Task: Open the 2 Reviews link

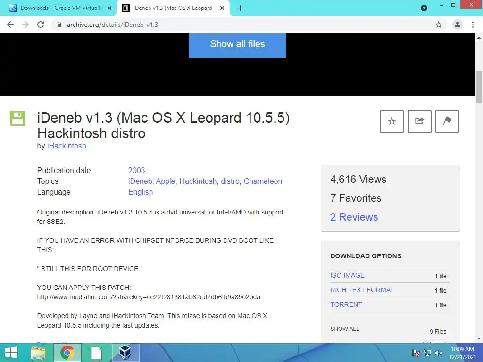Action: (354, 217)
